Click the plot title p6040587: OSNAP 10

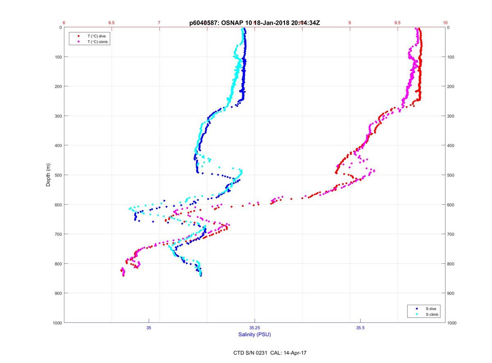[221, 23]
